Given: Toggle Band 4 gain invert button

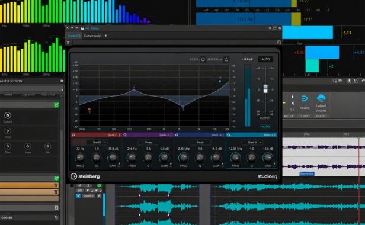Looking at the screenshot, I should pos(274,165).
